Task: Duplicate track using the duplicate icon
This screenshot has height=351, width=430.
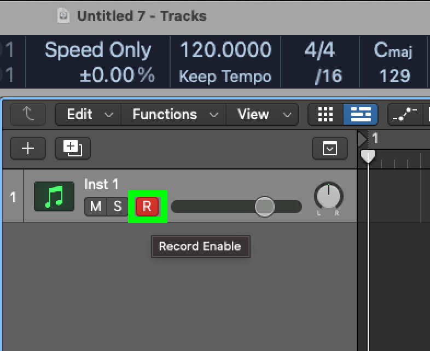Action: [x=73, y=148]
